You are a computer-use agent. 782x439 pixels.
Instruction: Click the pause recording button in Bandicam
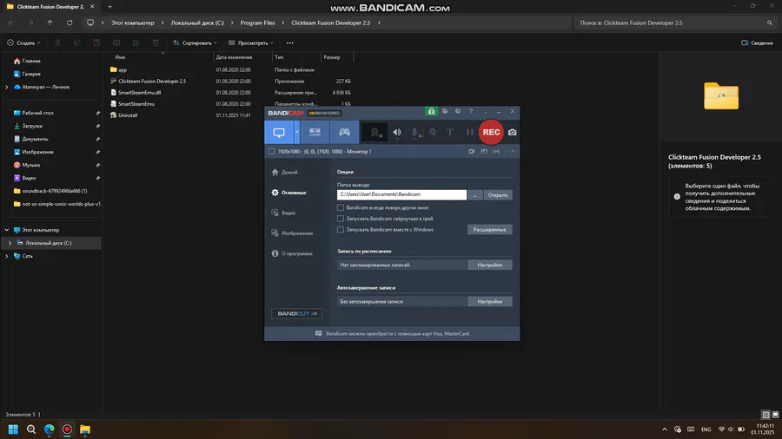click(469, 133)
